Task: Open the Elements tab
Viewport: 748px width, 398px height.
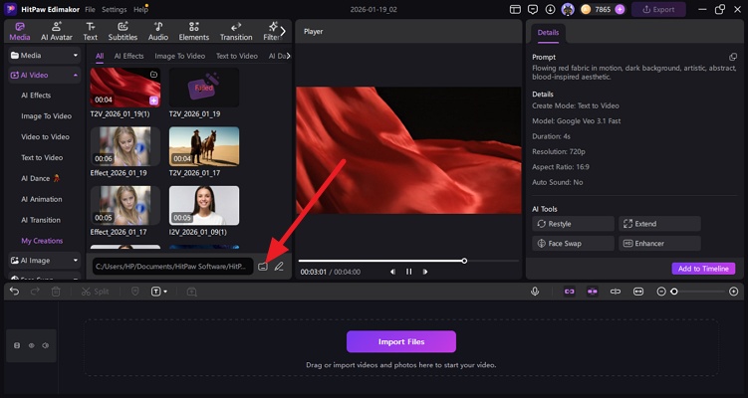Action: tap(193, 32)
